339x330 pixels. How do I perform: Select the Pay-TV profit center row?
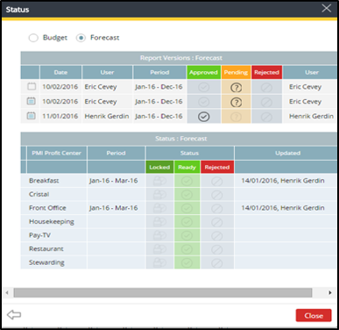[x=179, y=235]
